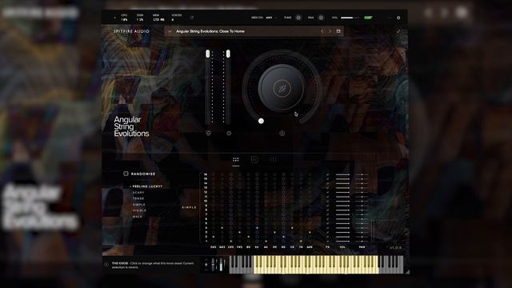Click the small collapse arrow left of CPU
The width and height of the screenshot is (512, 288).
(114, 18)
